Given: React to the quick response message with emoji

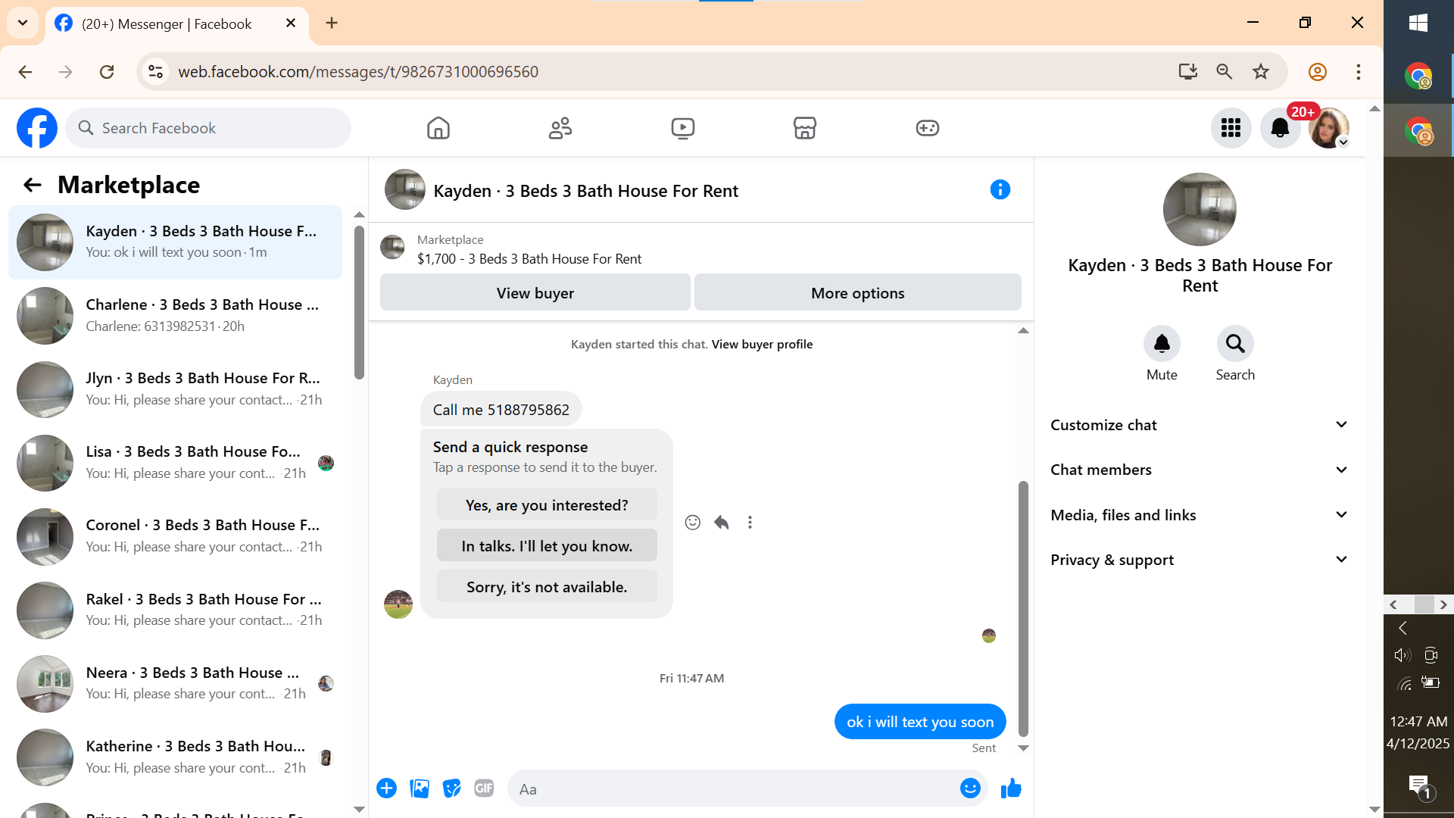Looking at the screenshot, I should click(x=692, y=523).
